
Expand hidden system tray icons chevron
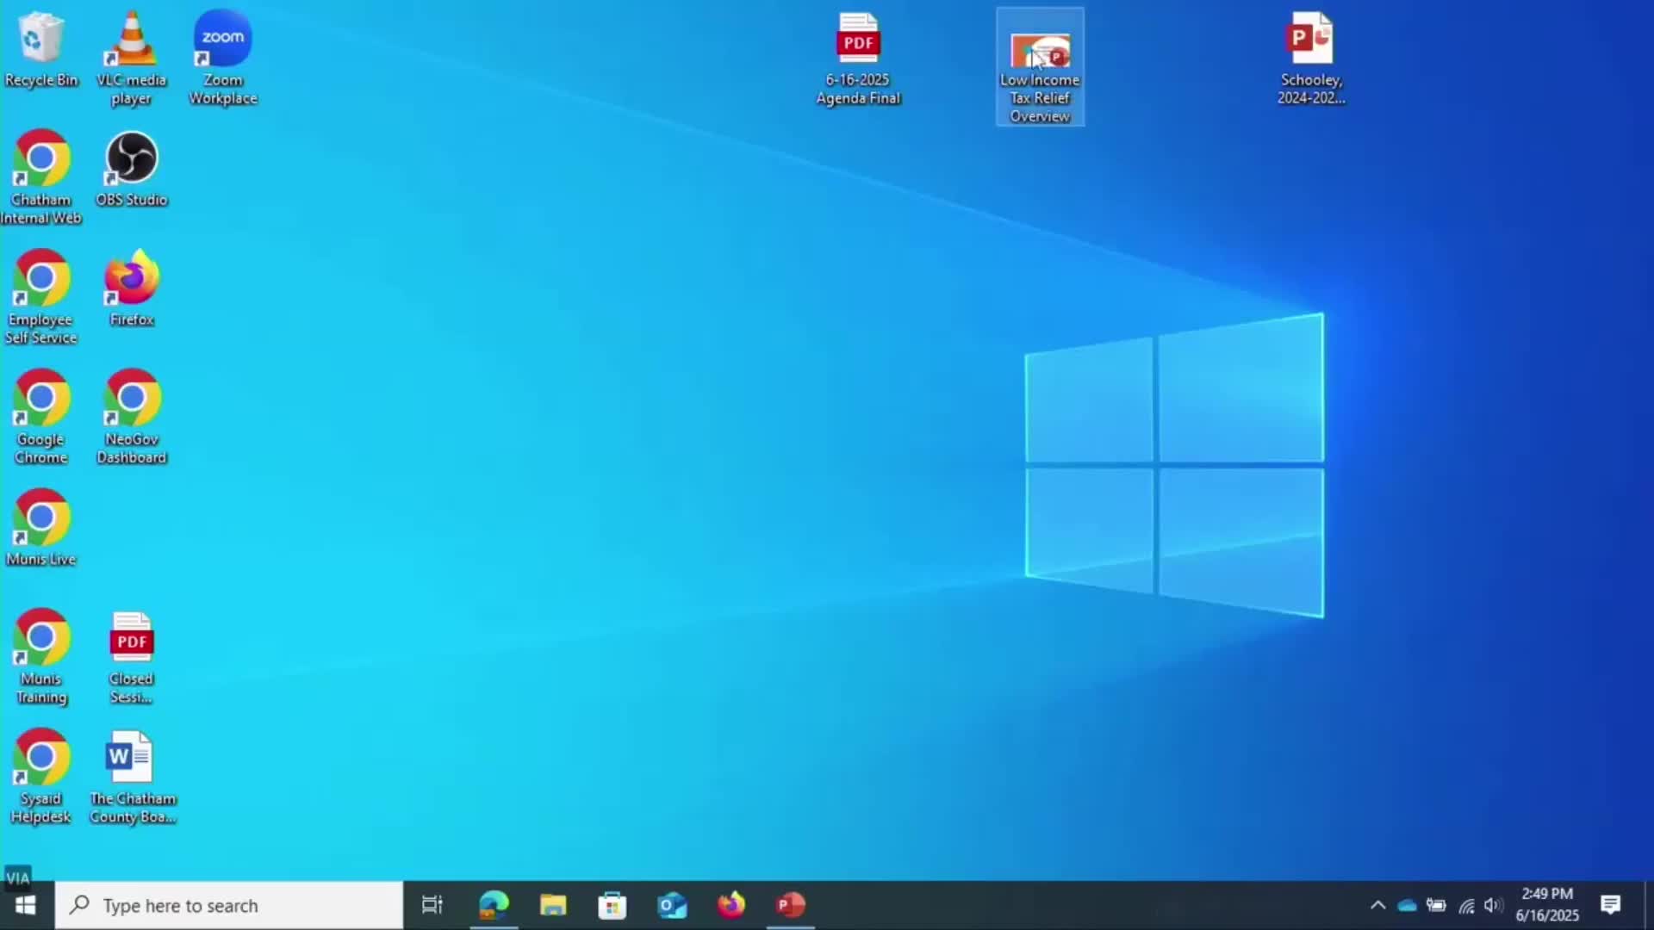click(x=1377, y=905)
